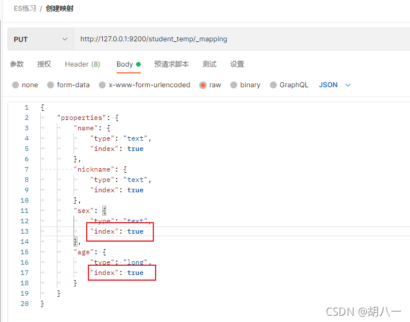Image resolution: width=410 pixels, height=322 pixels.
Task: Click the "name" key on line 3
Action: pos(86,128)
